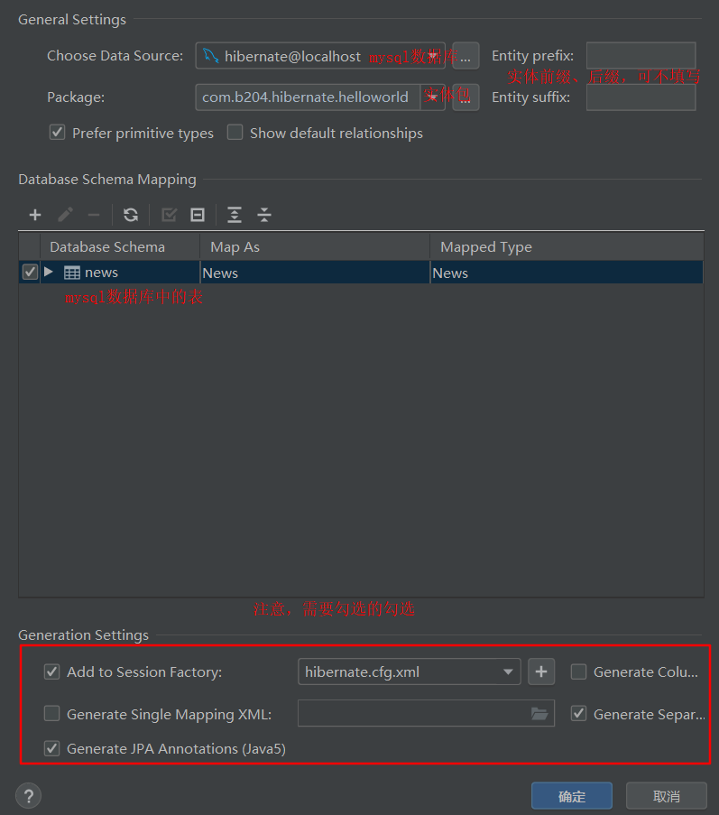
Task: Toggle Generate Separate checkbox
Action: (x=578, y=714)
